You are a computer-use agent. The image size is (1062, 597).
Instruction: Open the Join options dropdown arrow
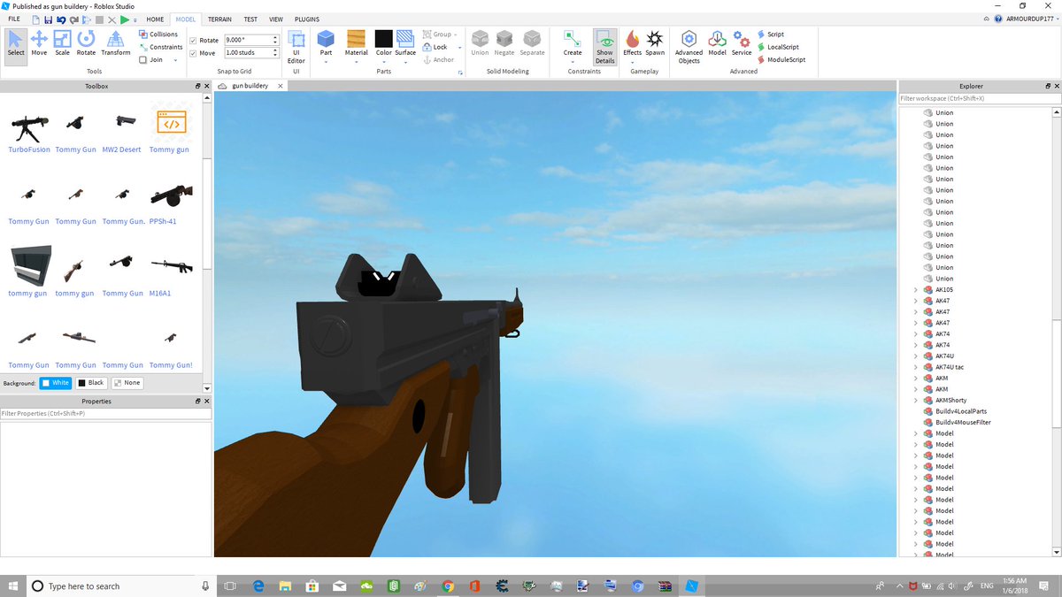[175, 60]
